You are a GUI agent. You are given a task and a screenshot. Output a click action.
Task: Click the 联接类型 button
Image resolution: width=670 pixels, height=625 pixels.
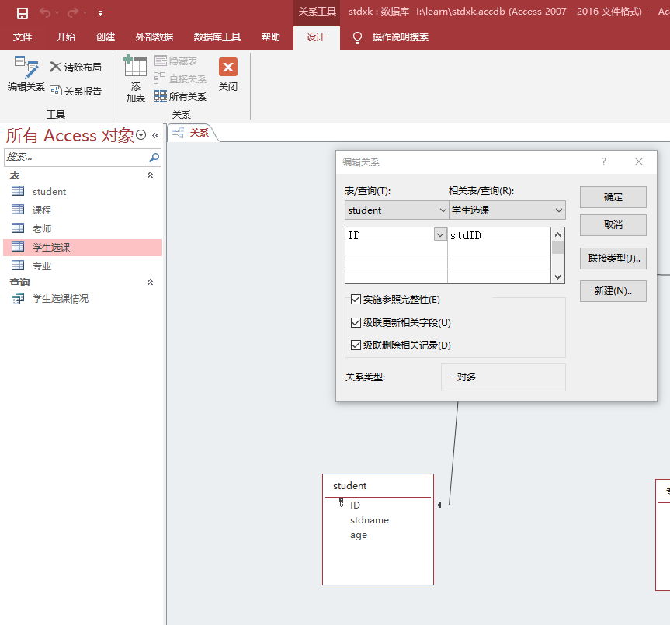613,258
